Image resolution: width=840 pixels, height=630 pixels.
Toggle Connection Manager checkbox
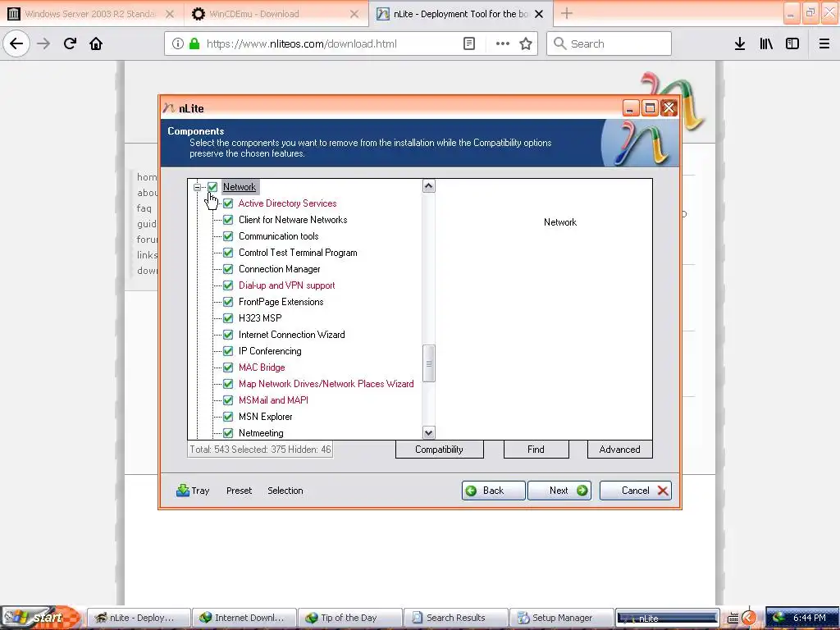pos(228,269)
